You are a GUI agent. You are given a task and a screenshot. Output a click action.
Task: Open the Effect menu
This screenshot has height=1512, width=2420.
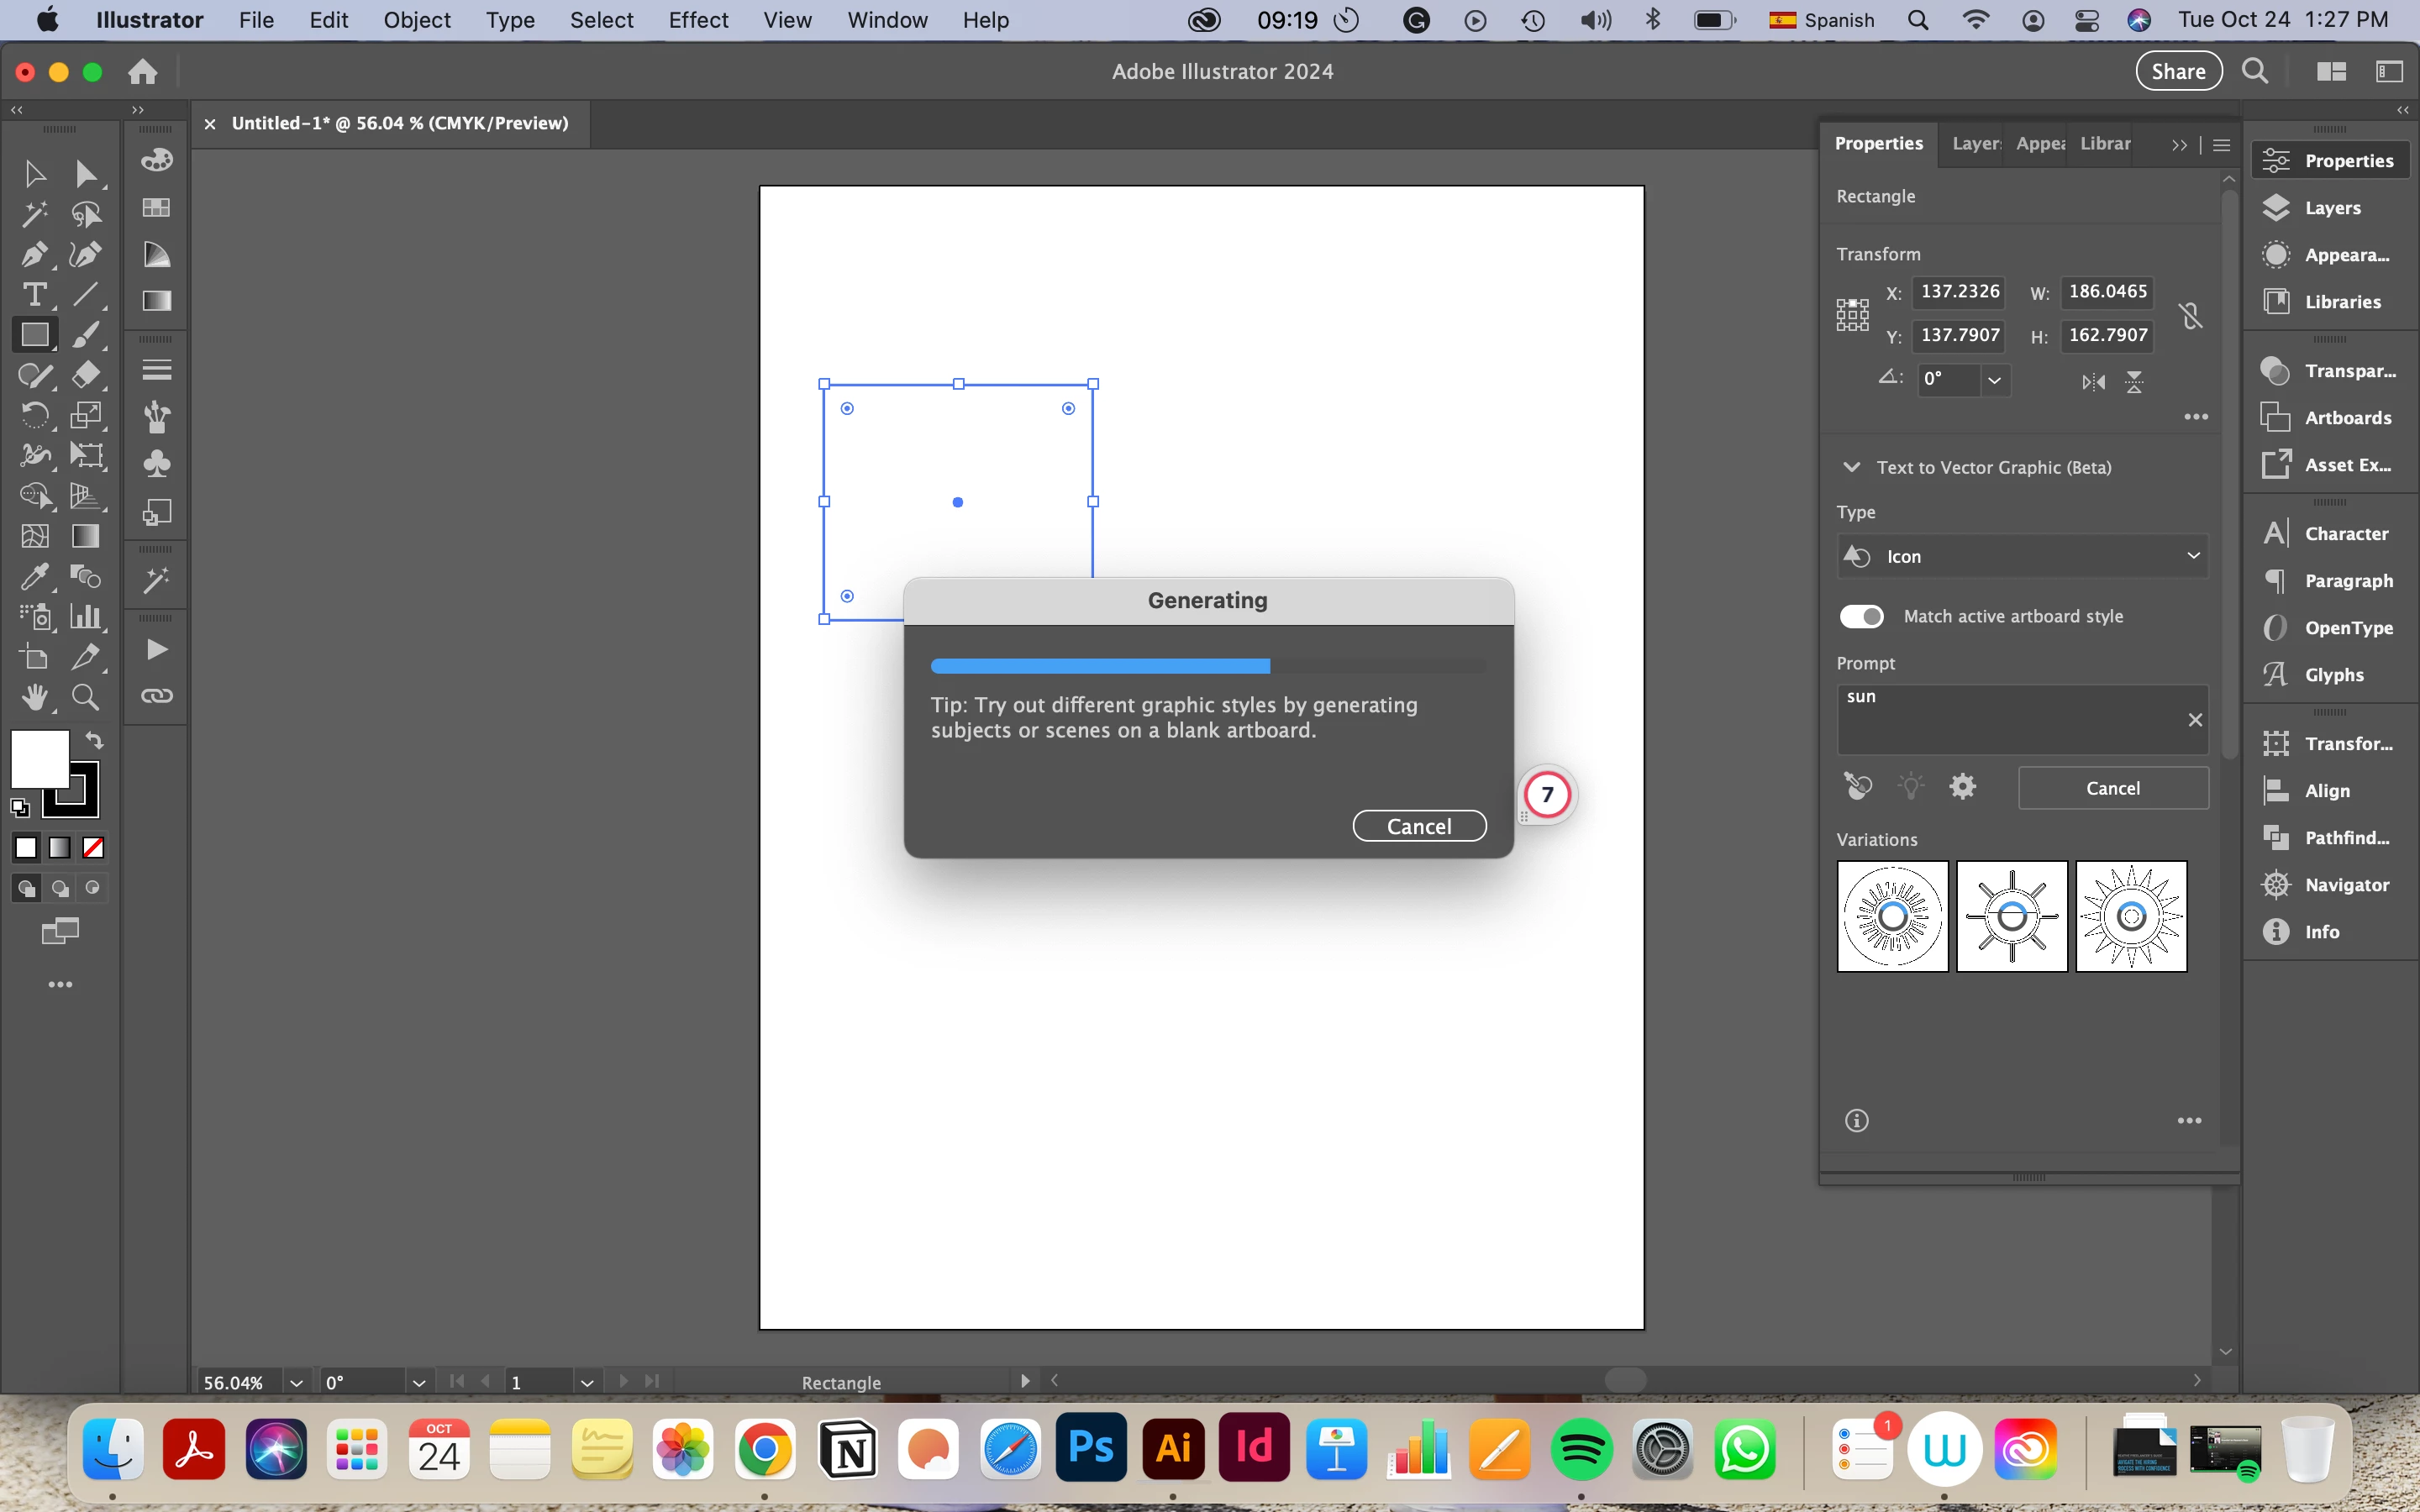click(x=698, y=20)
